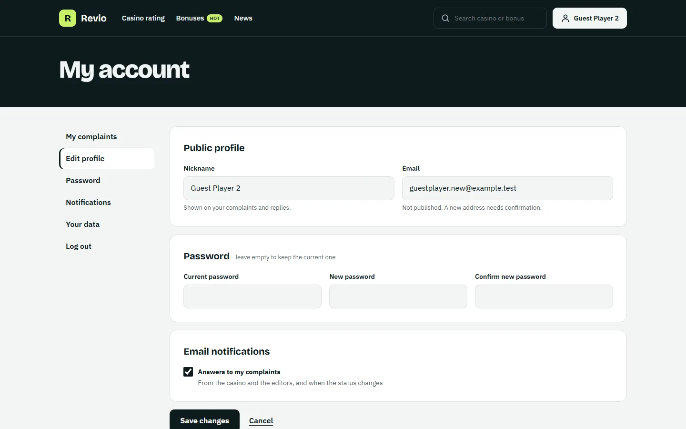Focus the Search casino or bonus field
Viewport: 686px width, 429px height.
[x=490, y=18]
